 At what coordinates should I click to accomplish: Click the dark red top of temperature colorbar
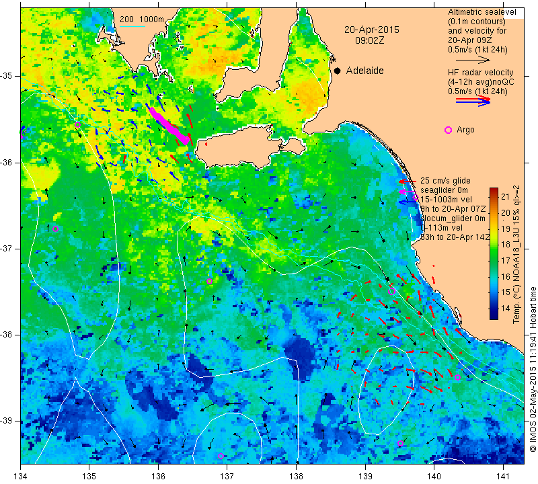point(494,190)
